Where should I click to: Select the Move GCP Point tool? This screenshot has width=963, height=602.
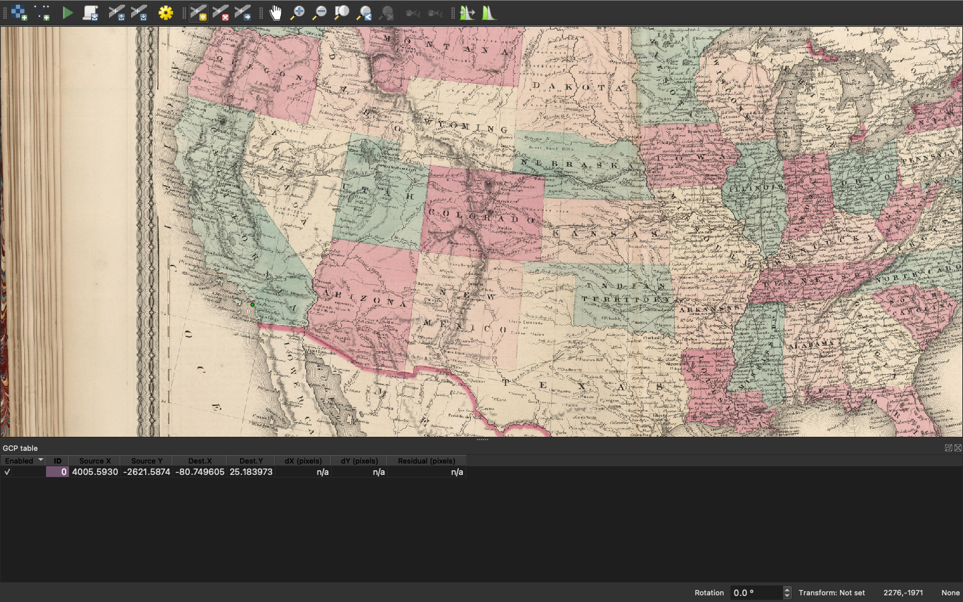pos(243,13)
